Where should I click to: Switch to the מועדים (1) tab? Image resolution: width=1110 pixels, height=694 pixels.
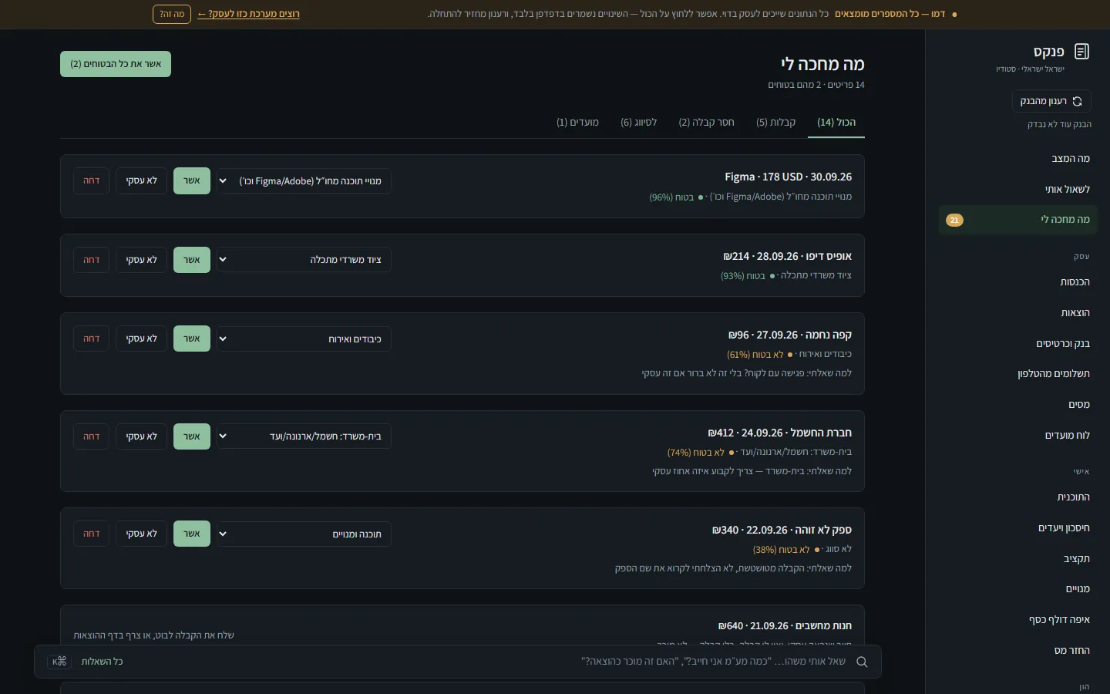pyautogui.click(x=577, y=123)
